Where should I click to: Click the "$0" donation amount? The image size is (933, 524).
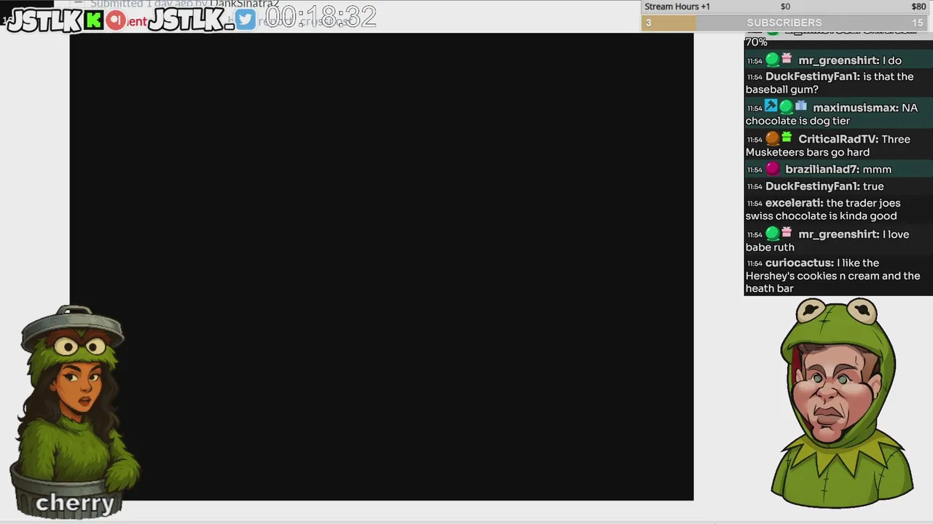pos(785,7)
